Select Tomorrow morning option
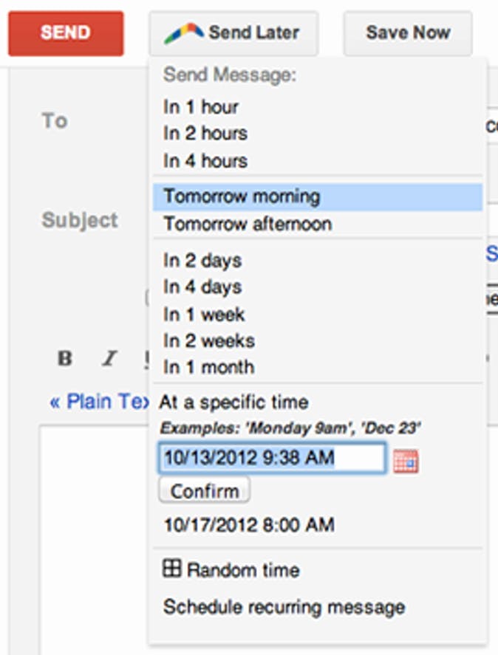The width and height of the screenshot is (498, 655). point(242,197)
